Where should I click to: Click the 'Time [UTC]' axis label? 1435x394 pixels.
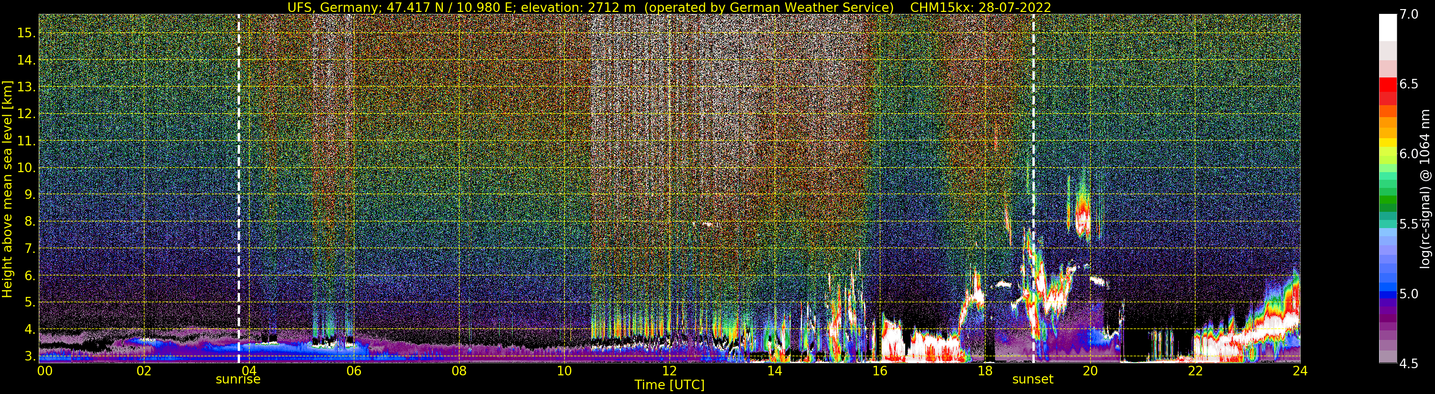[669, 385]
